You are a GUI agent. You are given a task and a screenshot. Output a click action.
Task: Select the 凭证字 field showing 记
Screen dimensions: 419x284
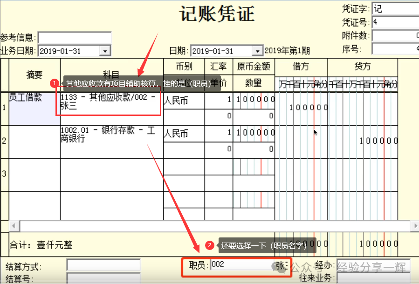pyautogui.click(x=394, y=9)
